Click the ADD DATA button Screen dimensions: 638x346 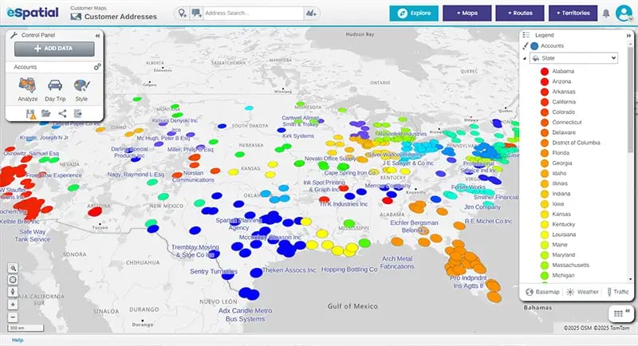[x=54, y=49]
